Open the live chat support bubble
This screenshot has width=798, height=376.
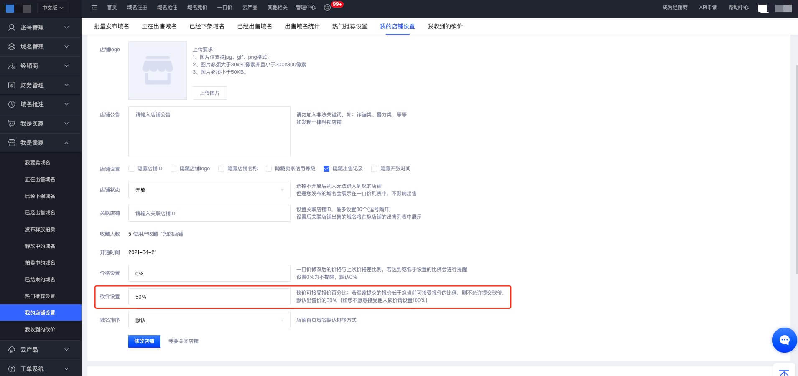point(784,340)
